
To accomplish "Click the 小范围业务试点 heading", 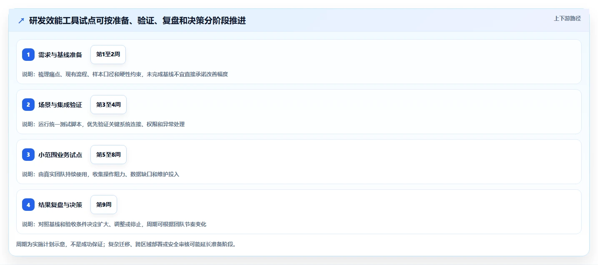I will 60,155.
